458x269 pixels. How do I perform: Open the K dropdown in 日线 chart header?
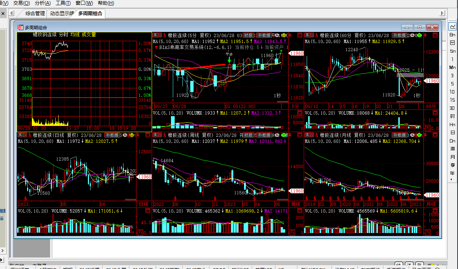point(22,135)
